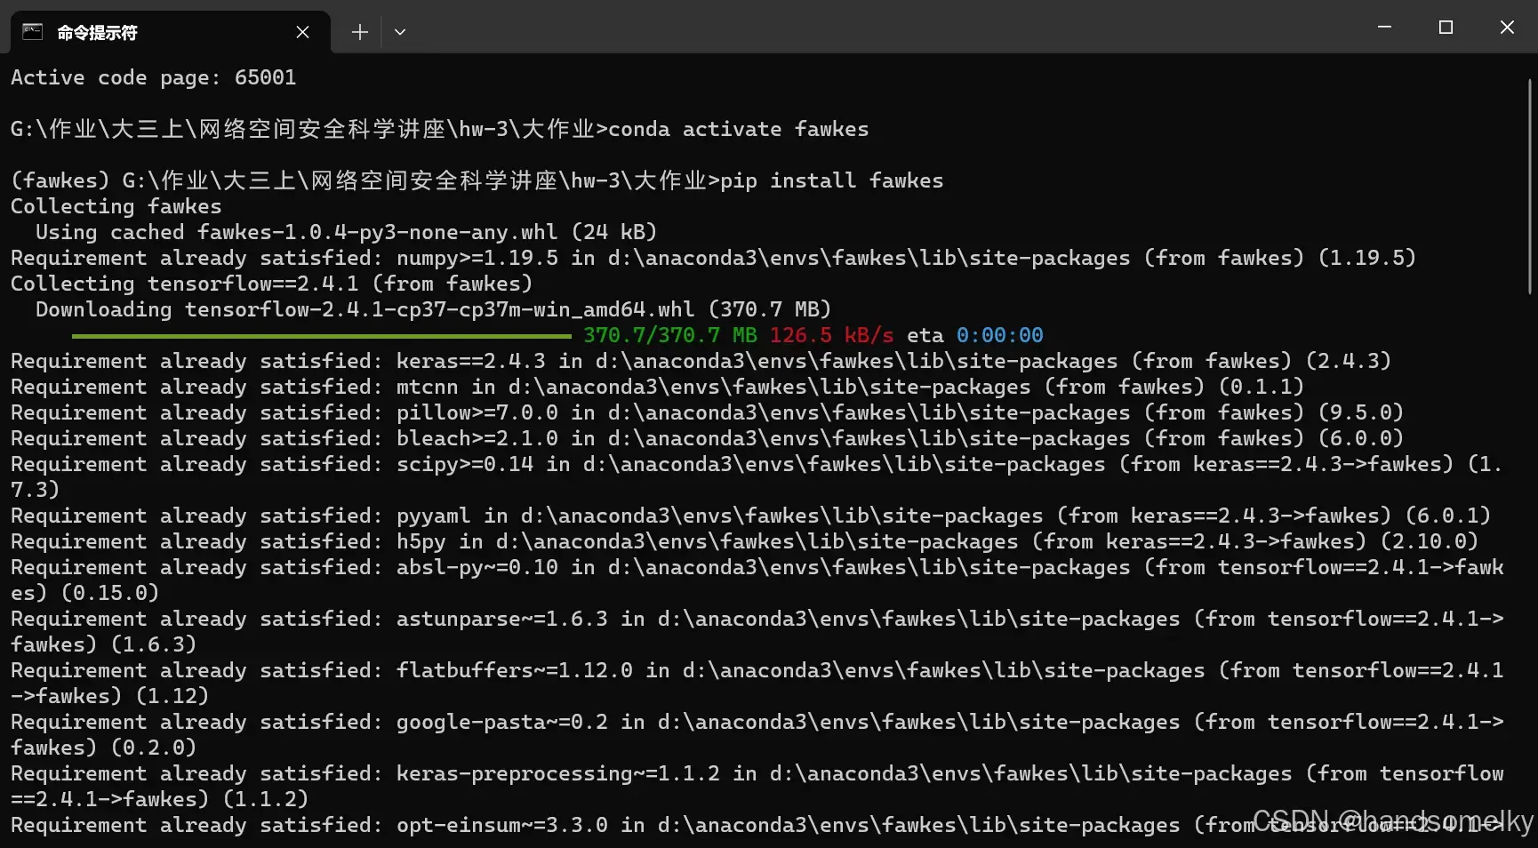Click the 'h5py' requirement text
The width and height of the screenshot is (1538, 848).
[421, 541]
